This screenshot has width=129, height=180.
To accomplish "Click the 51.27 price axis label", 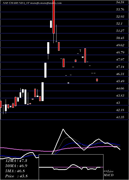I will [x=120, y=31].
